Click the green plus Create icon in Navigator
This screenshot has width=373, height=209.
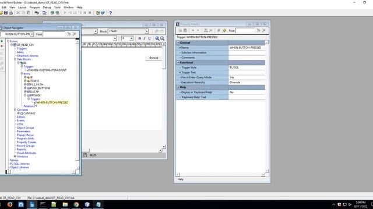[2, 41]
